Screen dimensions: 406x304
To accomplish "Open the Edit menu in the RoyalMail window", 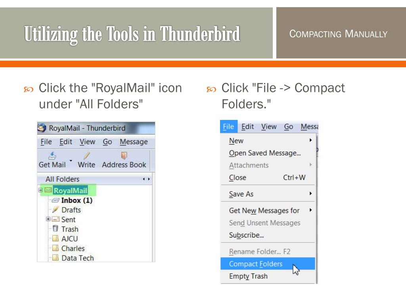I will [x=66, y=142].
